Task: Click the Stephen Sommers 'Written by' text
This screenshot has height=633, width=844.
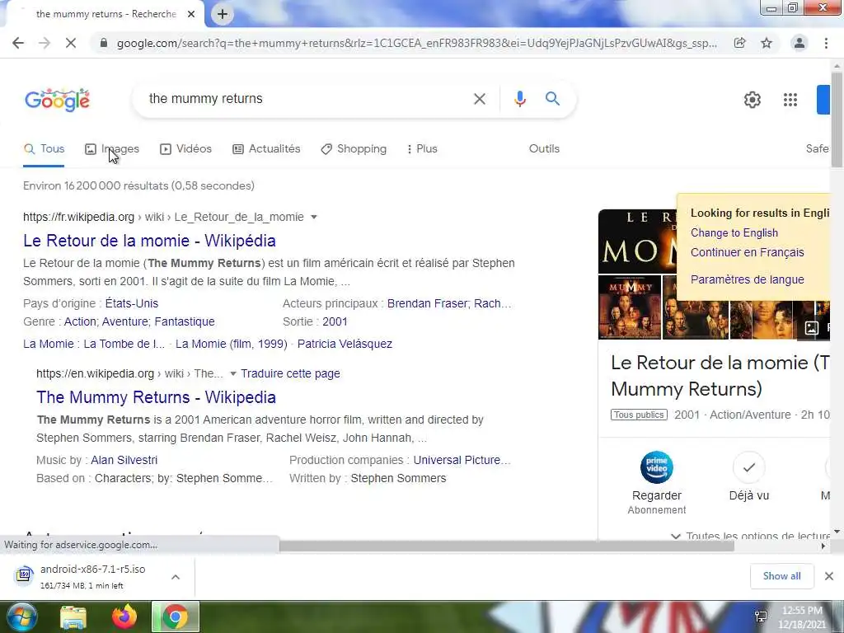Action: (x=398, y=479)
